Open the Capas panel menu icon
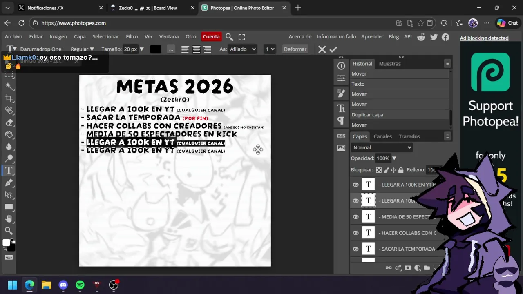This screenshot has width=523, height=294. point(447,136)
